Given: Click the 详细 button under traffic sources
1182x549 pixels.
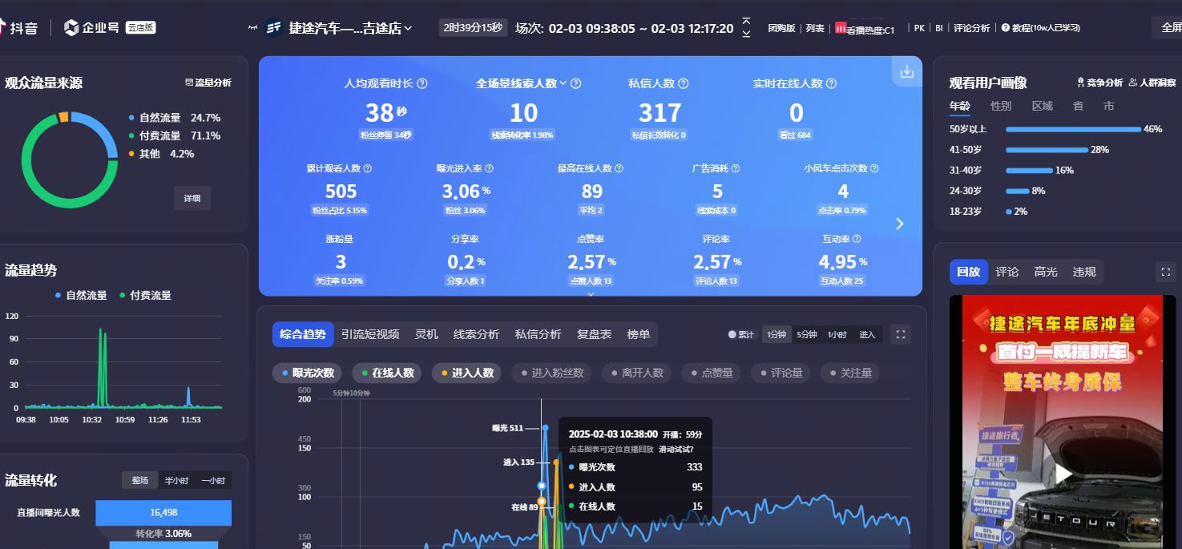Looking at the screenshot, I should pos(192,198).
